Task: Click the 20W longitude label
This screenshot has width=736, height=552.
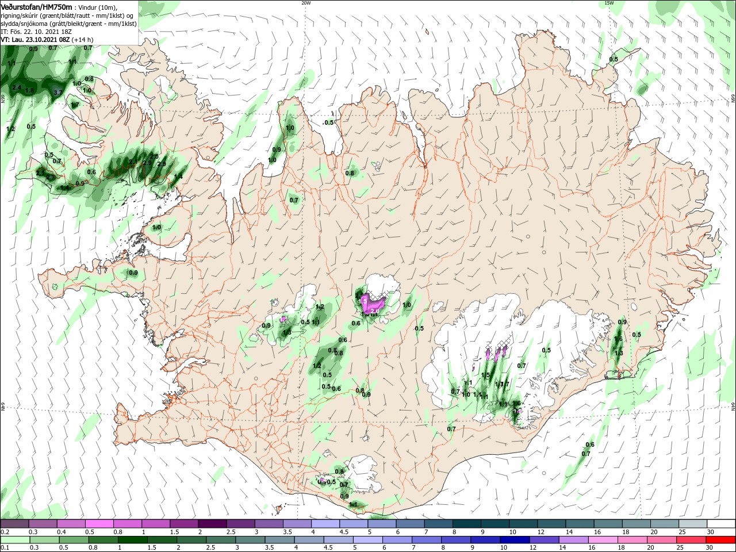Action: point(306,3)
